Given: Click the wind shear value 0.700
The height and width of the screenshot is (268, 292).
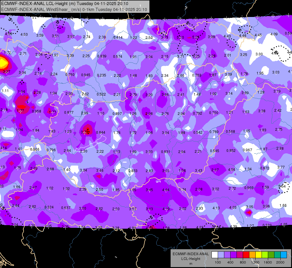Looking at the screenshot, I should point(214,113).
